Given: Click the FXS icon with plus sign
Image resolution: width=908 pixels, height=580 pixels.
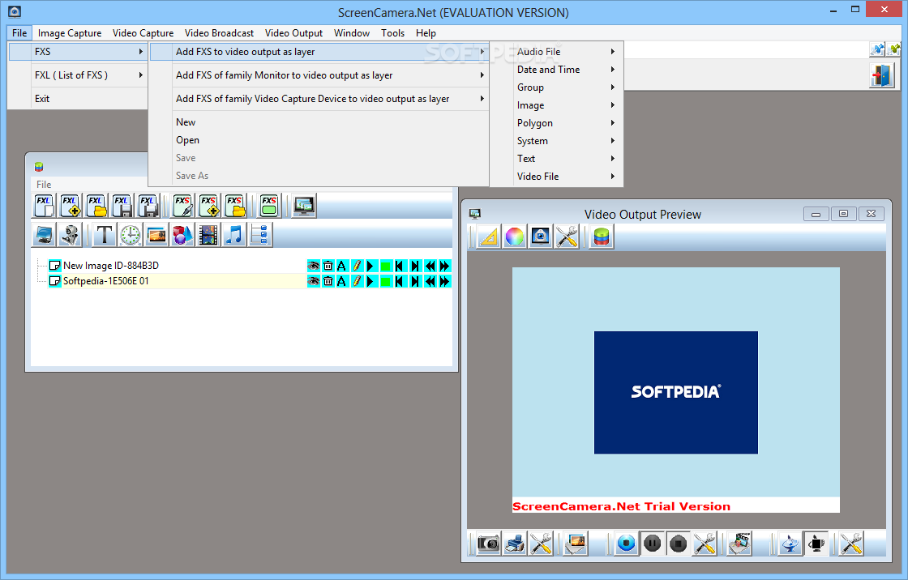Looking at the screenshot, I should (x=209, y=206).
